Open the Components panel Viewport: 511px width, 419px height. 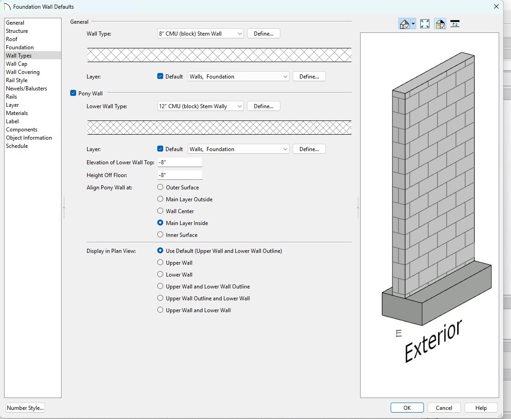[21, 129]
